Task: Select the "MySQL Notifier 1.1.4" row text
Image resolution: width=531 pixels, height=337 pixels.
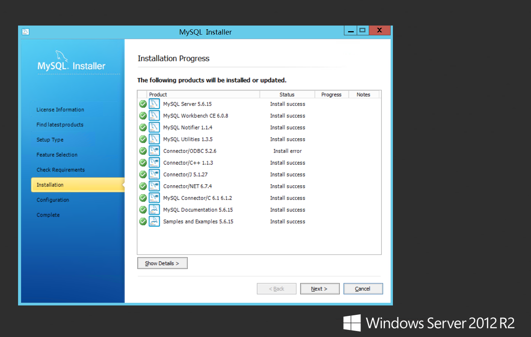Action: coord(188,127)
